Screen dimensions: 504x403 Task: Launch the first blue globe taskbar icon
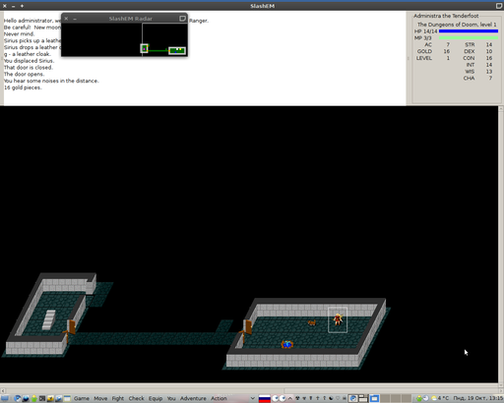(17, 398)
